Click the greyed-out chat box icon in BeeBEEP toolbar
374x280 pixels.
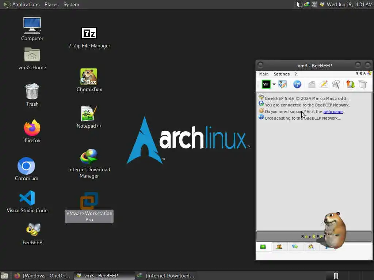click(x=312, y=84)
